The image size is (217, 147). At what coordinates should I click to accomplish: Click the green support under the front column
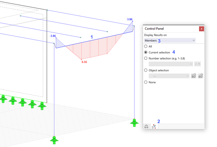[x=54, y=140]
